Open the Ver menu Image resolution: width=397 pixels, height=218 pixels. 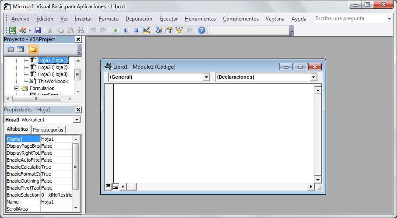[x=64, y=19]
